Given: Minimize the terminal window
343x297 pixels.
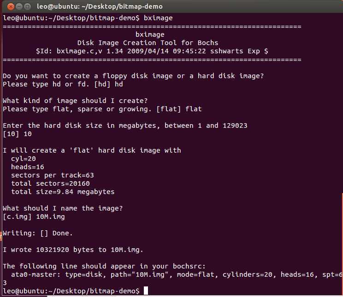Looking at the screenshot, I should click(19, 6).
